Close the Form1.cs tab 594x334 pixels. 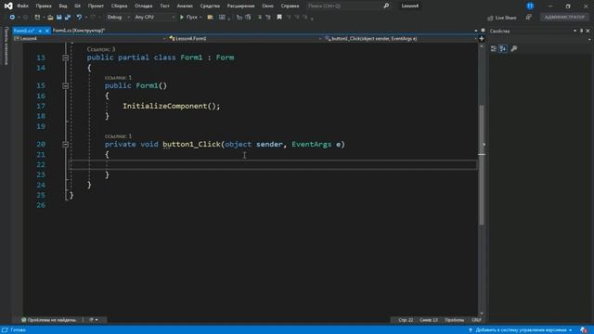(47, 31)
